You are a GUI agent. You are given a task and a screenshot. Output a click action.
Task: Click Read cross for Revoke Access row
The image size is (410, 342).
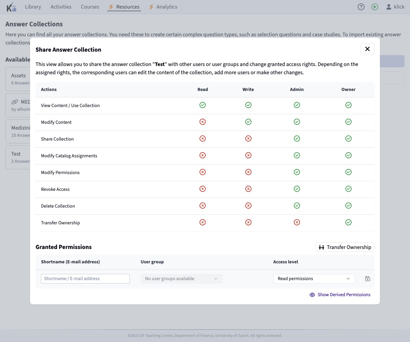click(203, 189)
